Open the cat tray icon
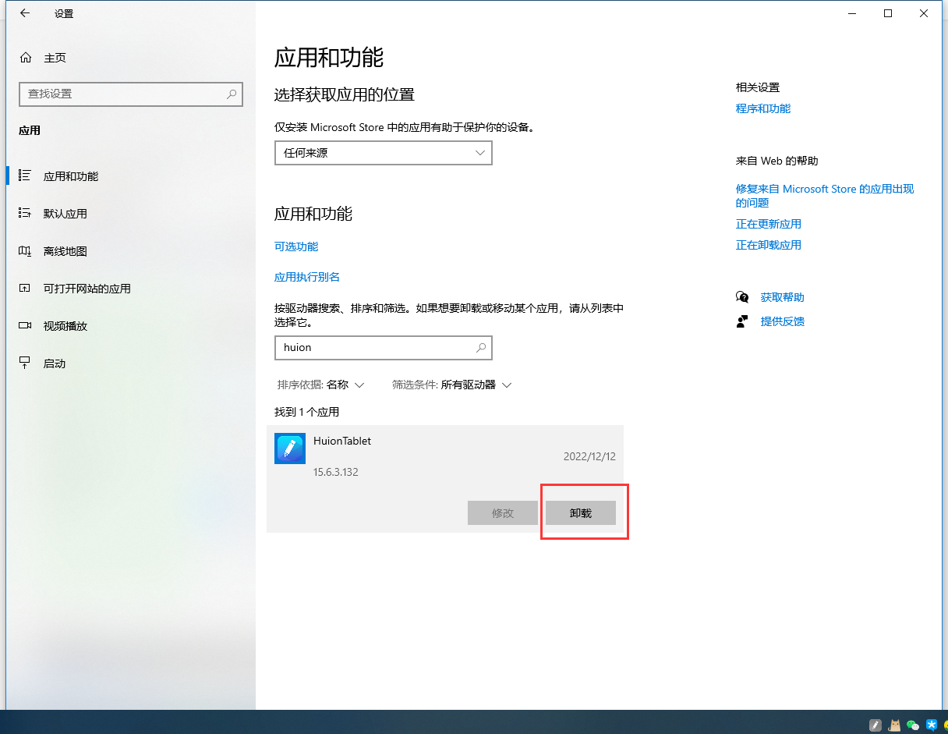 895,725
